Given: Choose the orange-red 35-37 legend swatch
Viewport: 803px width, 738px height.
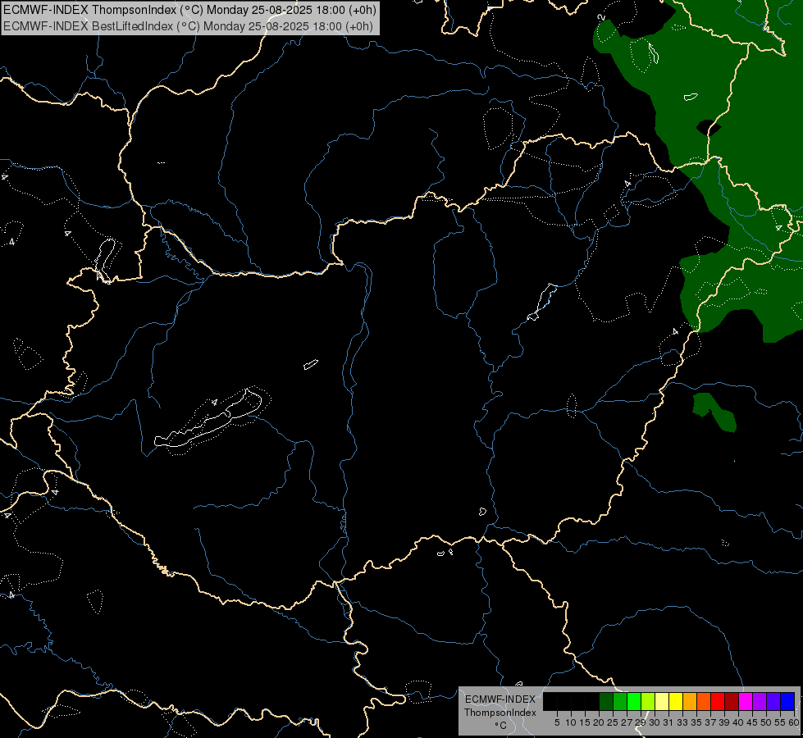Looking at the screenshot, I should pos(704,701).
